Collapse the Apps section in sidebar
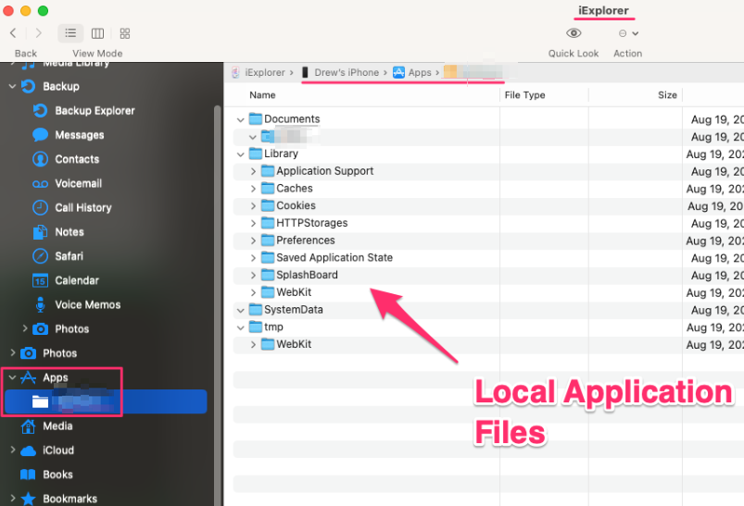744x506 pixels. pyautogui.click(x=12, y=377)
